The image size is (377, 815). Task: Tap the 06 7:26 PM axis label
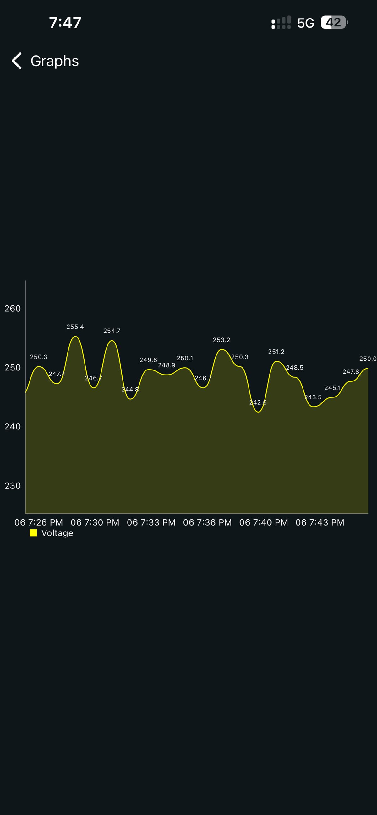(39, 522)
